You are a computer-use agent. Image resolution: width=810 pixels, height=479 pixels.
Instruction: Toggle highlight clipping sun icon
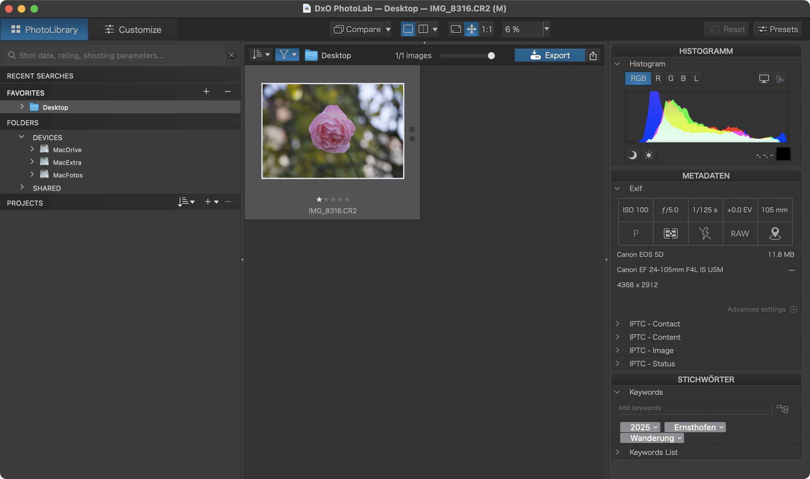649,155
